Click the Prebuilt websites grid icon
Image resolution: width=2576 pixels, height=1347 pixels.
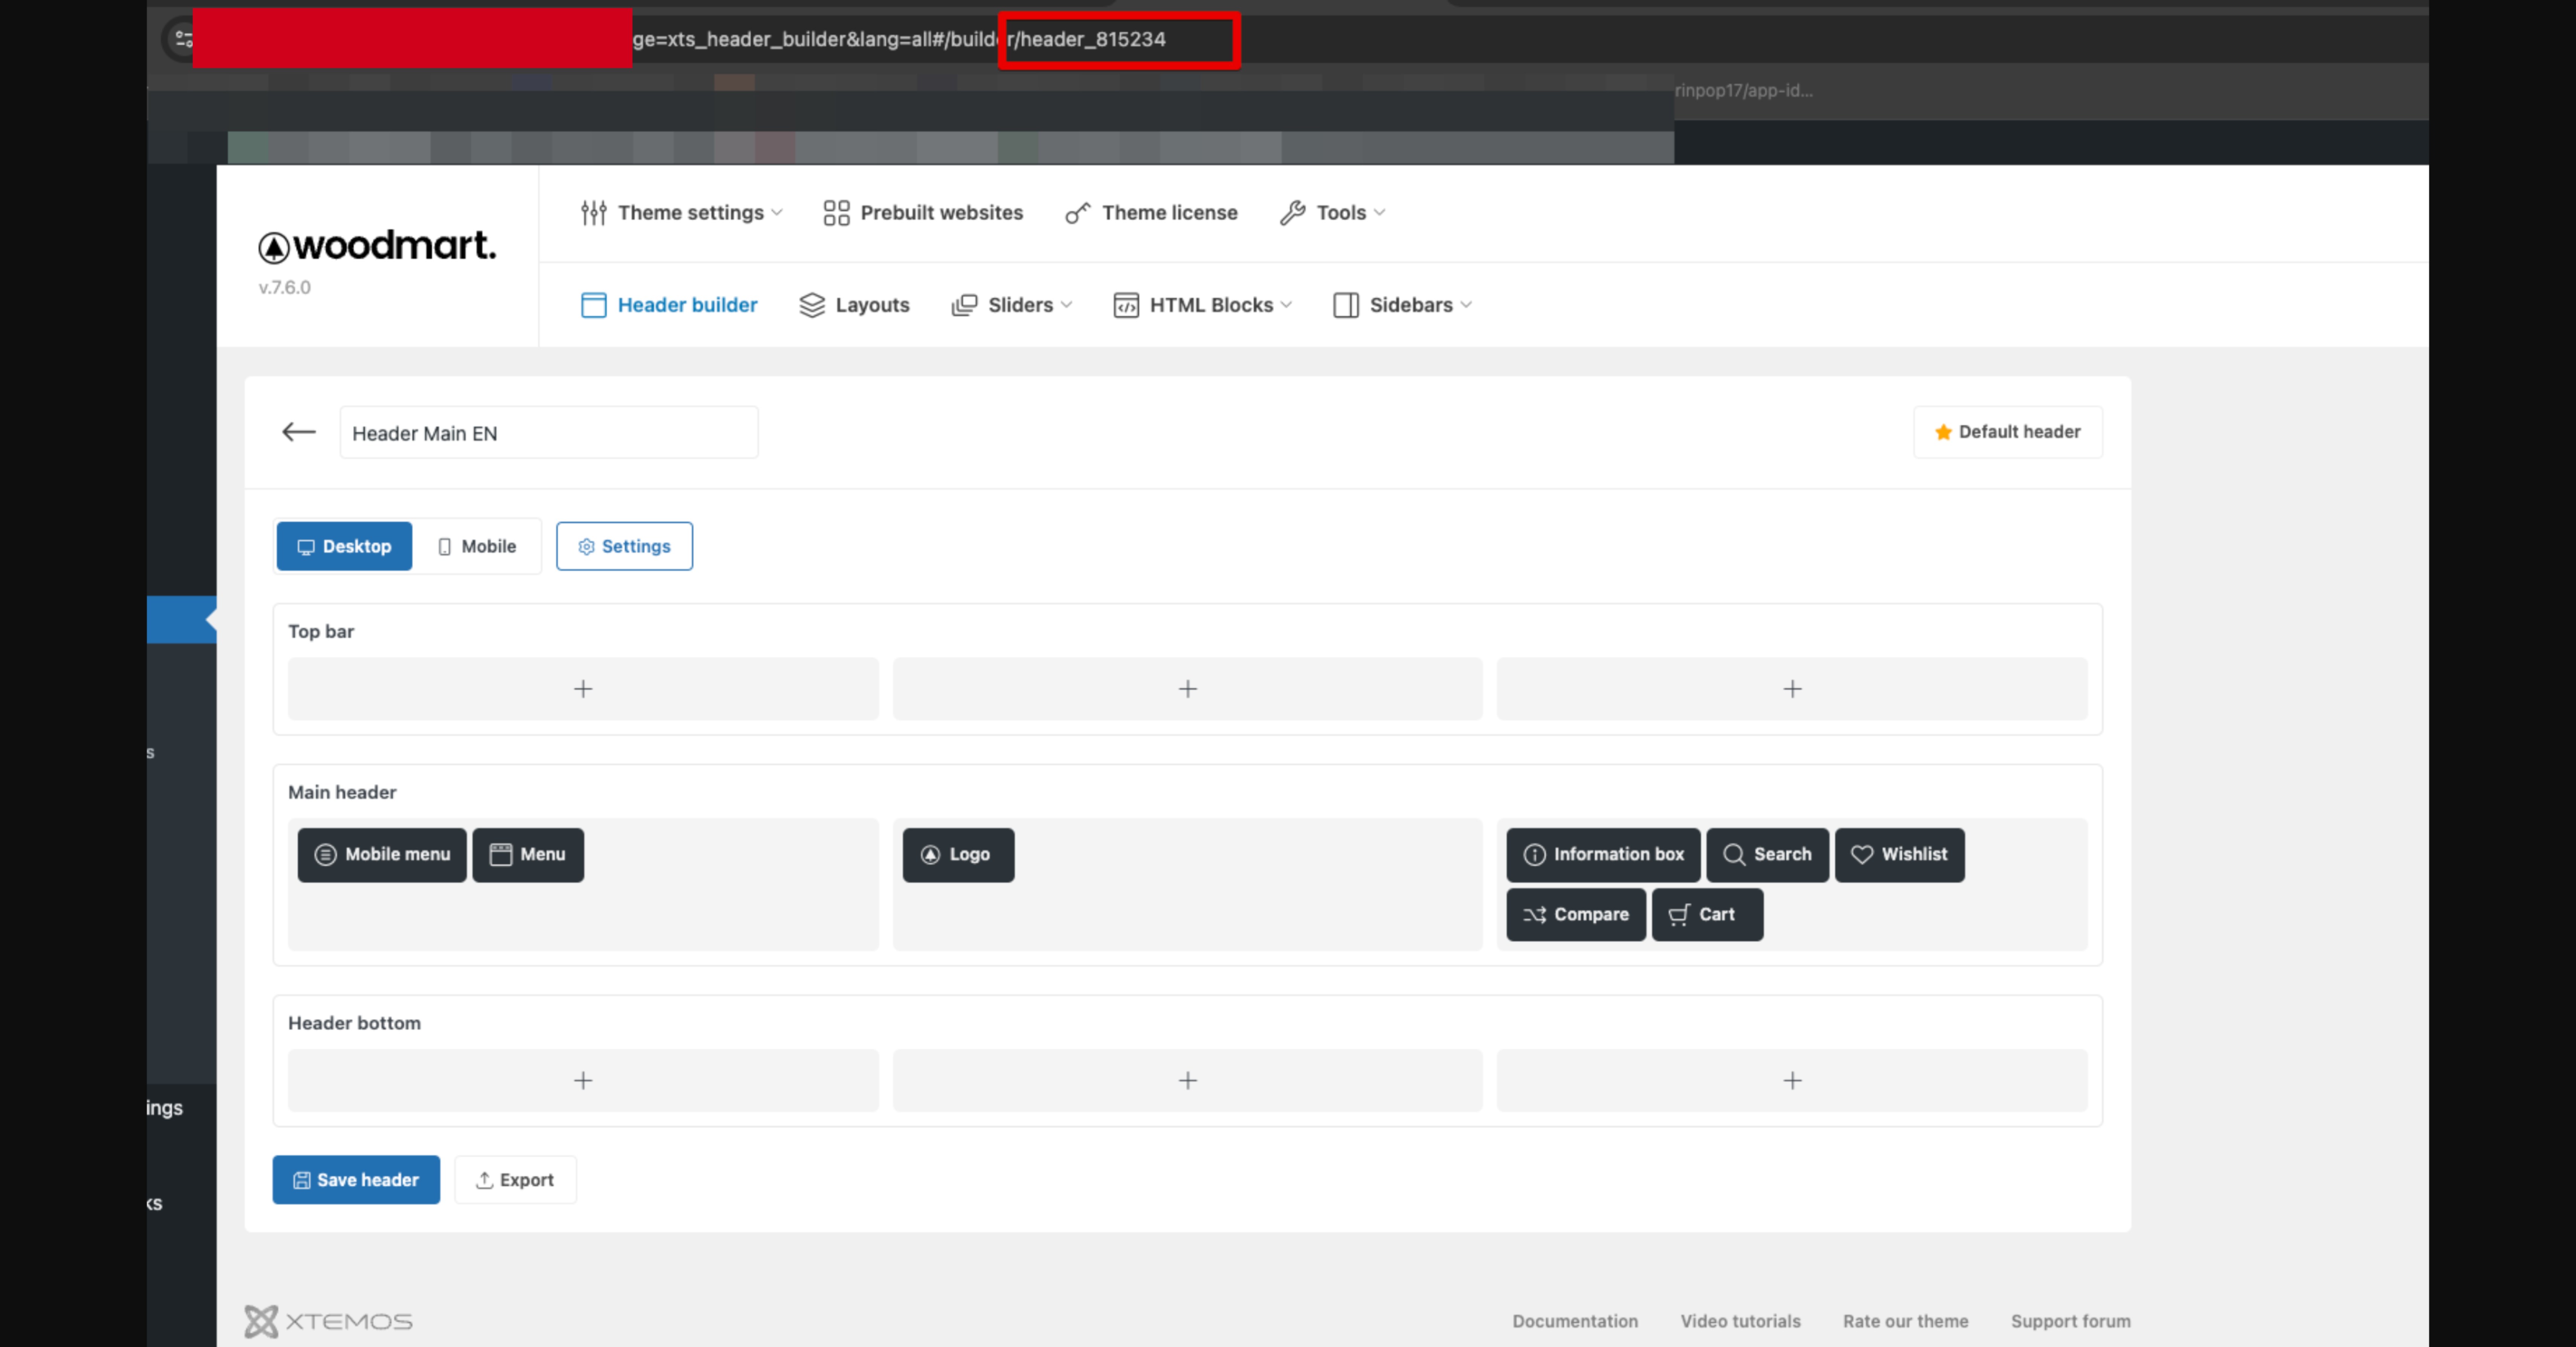coord(836,213)
